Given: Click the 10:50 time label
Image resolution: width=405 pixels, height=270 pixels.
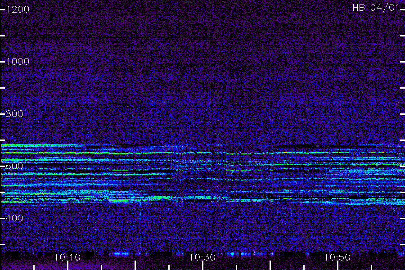Looking at the screenshot, I should [337, 257].
